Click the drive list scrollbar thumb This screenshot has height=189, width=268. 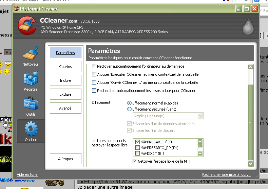200,146
